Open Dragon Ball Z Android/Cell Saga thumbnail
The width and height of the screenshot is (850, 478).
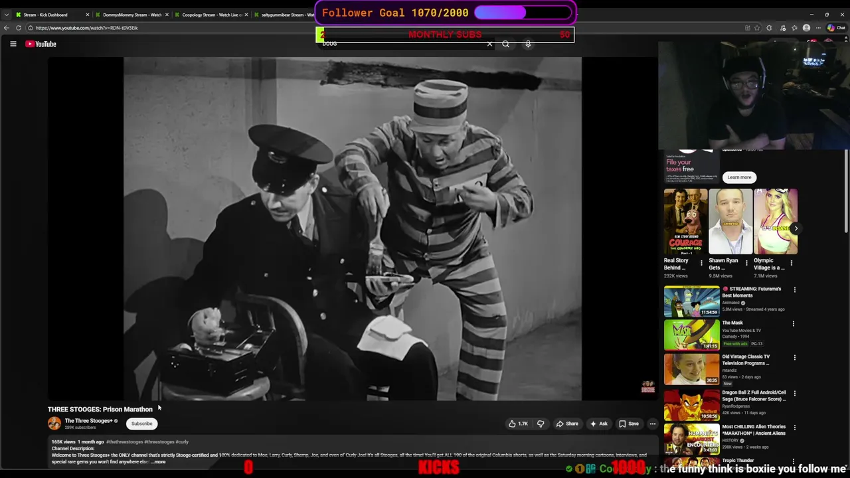691,404
